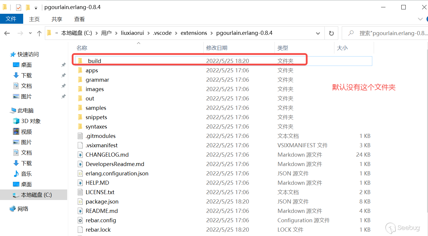
Task: Select the grammar folder icon
Action: (x=80, y=80)
